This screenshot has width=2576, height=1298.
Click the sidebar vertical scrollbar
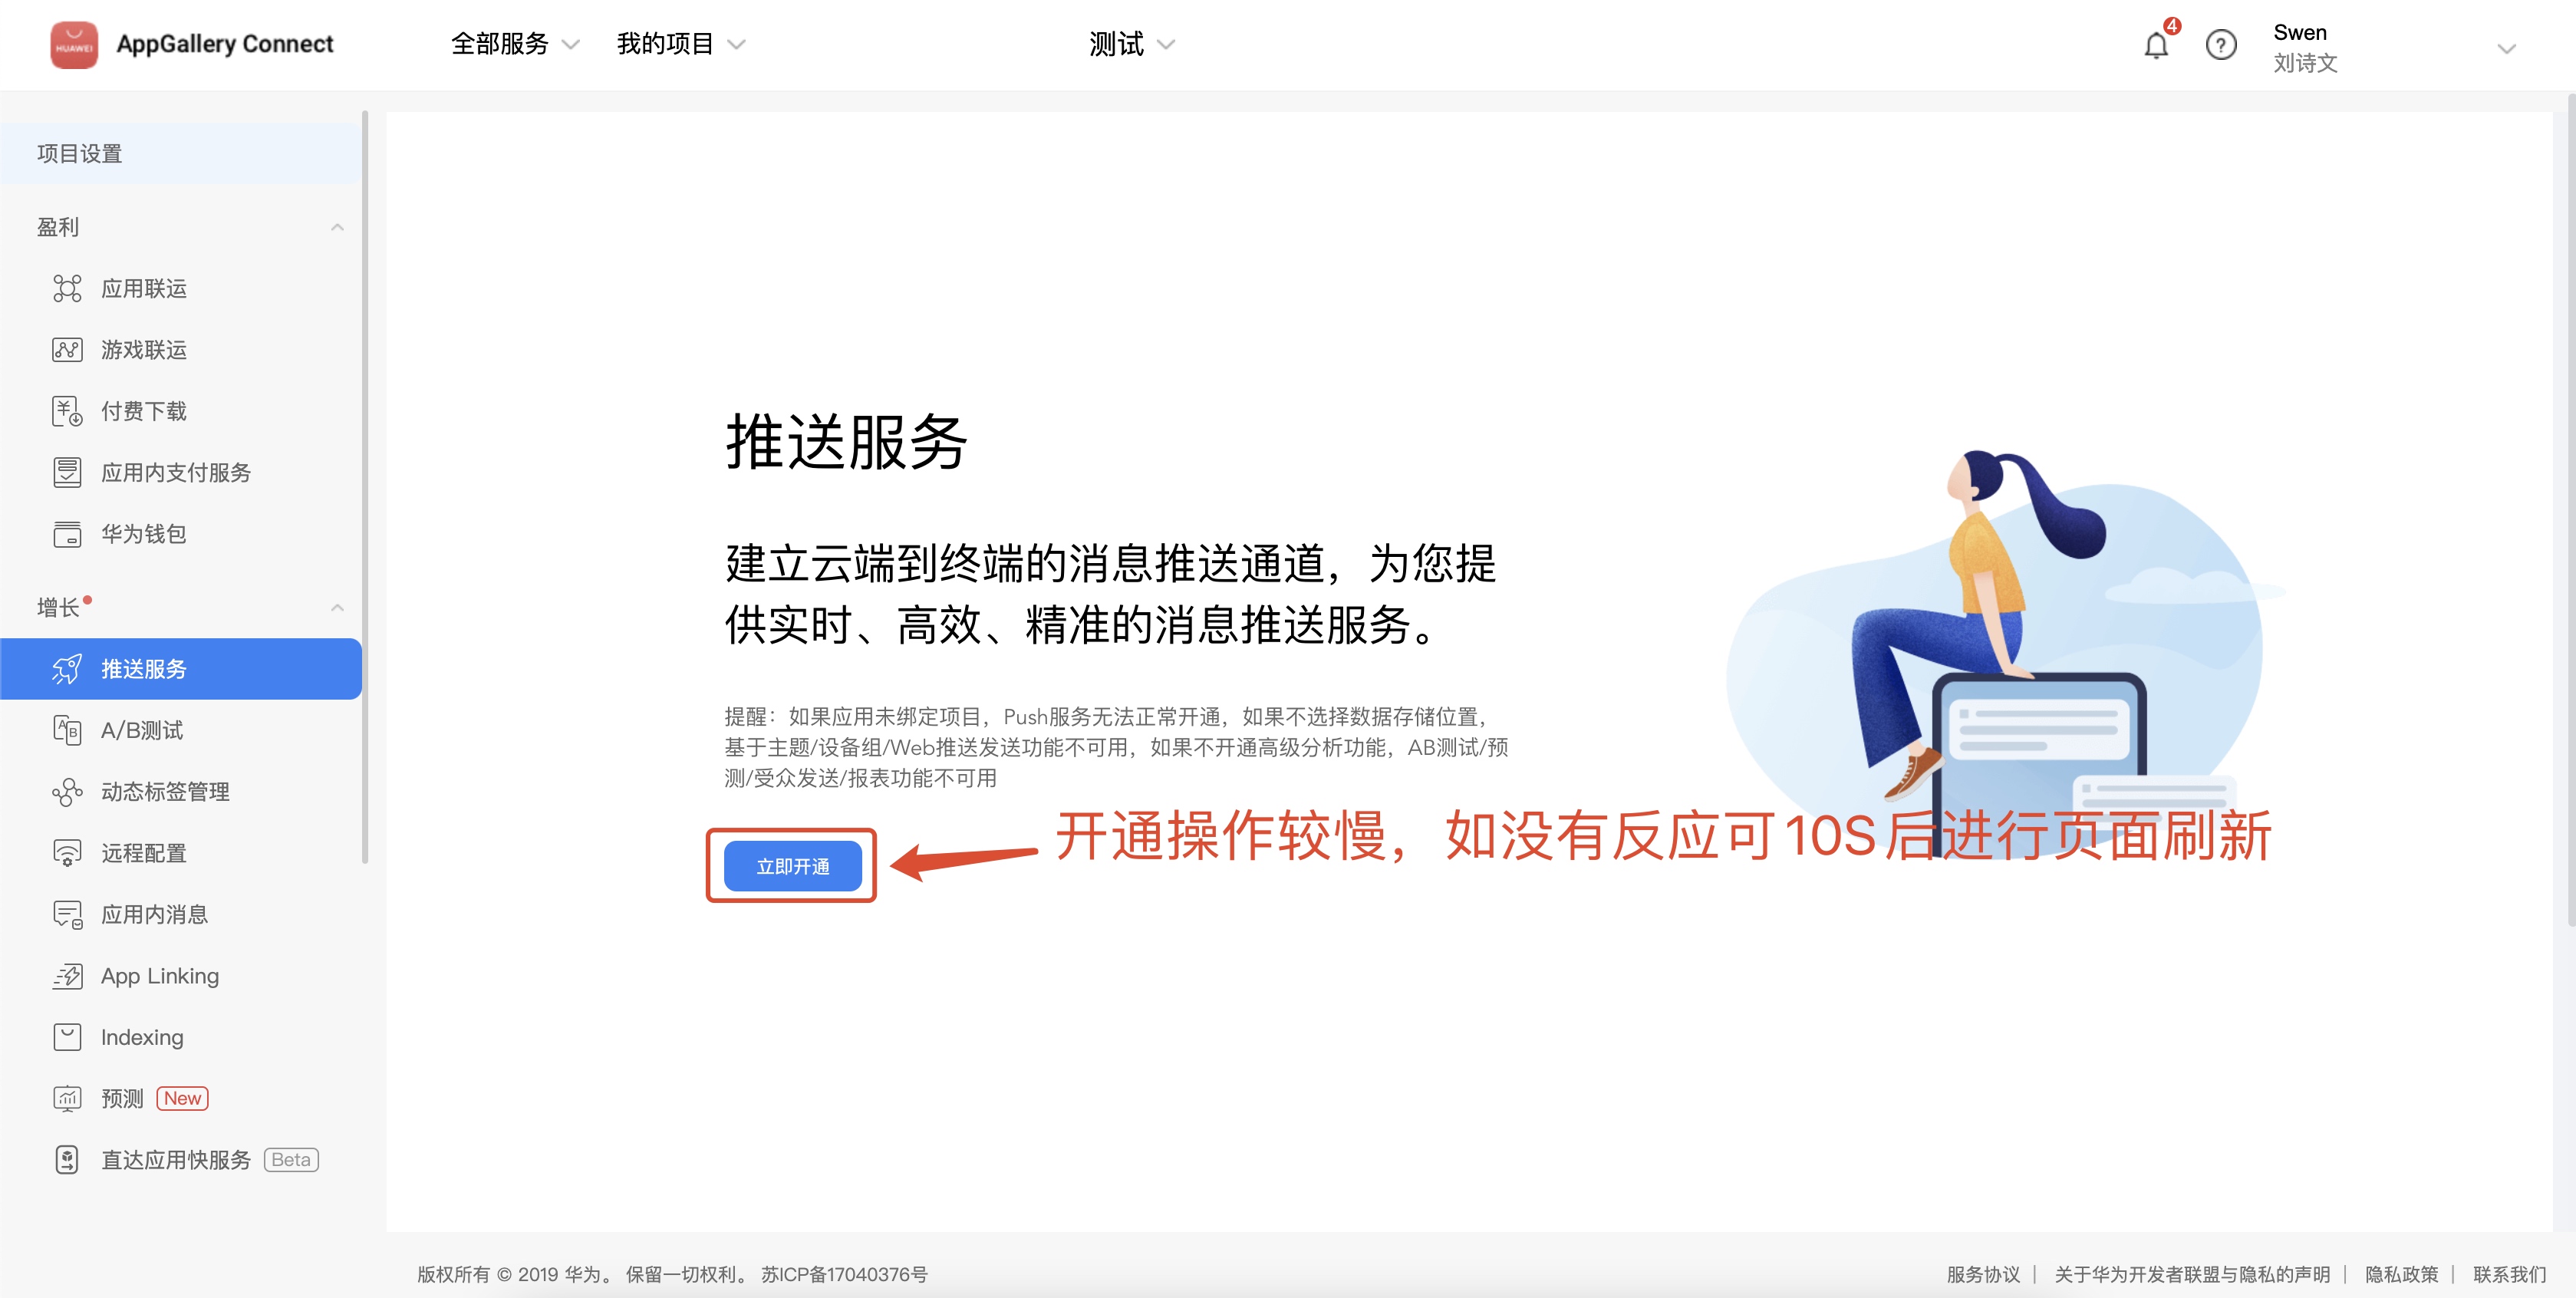click(365, 486)
